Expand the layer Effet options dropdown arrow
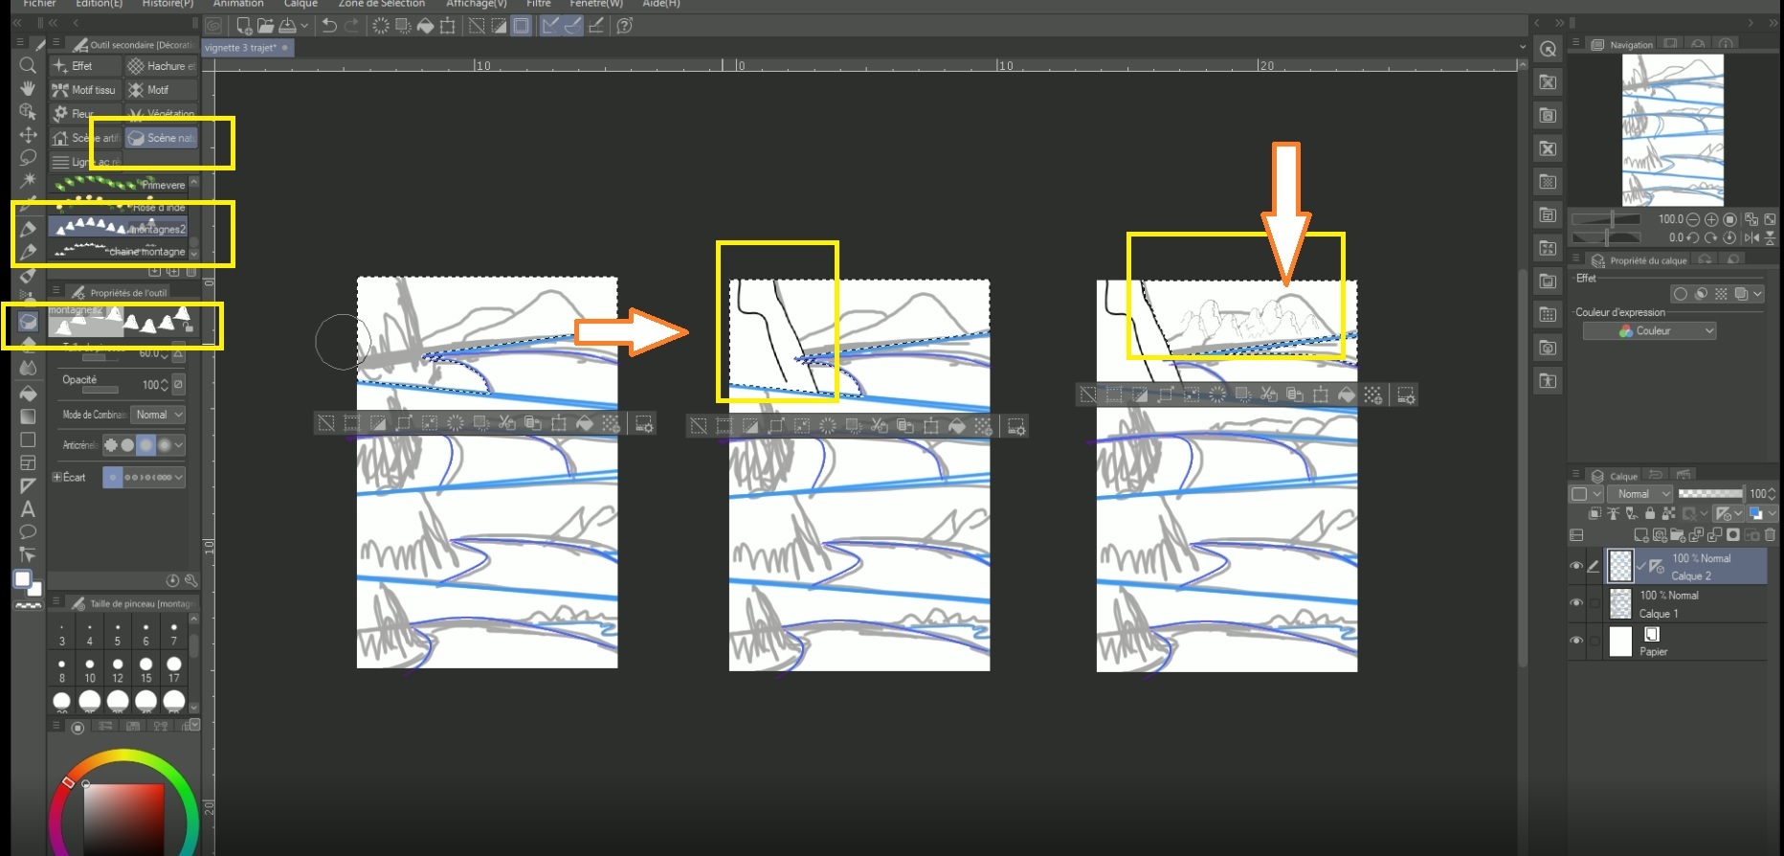1784x856 pixels. [1757, 294]
